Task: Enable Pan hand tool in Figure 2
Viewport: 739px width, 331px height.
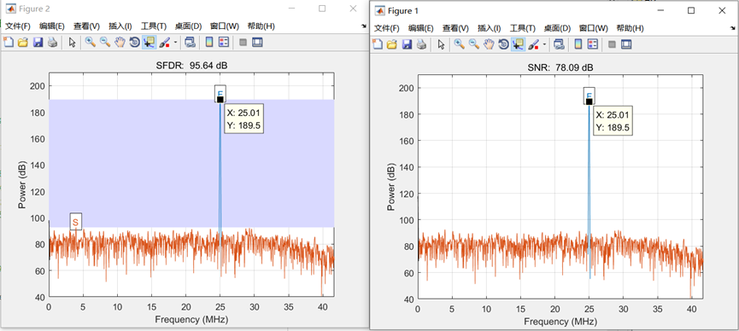Action: (120, 43)
